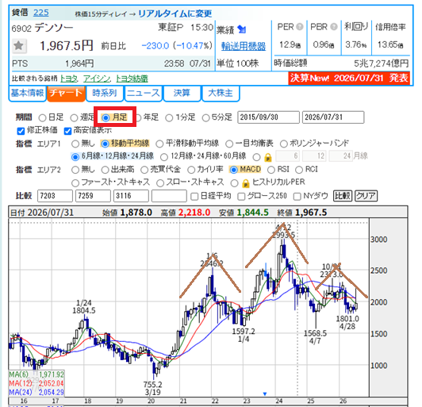Select RCI indicator
Image resolution: width=422 pixels, height=407 pixels.
[299, 170]
